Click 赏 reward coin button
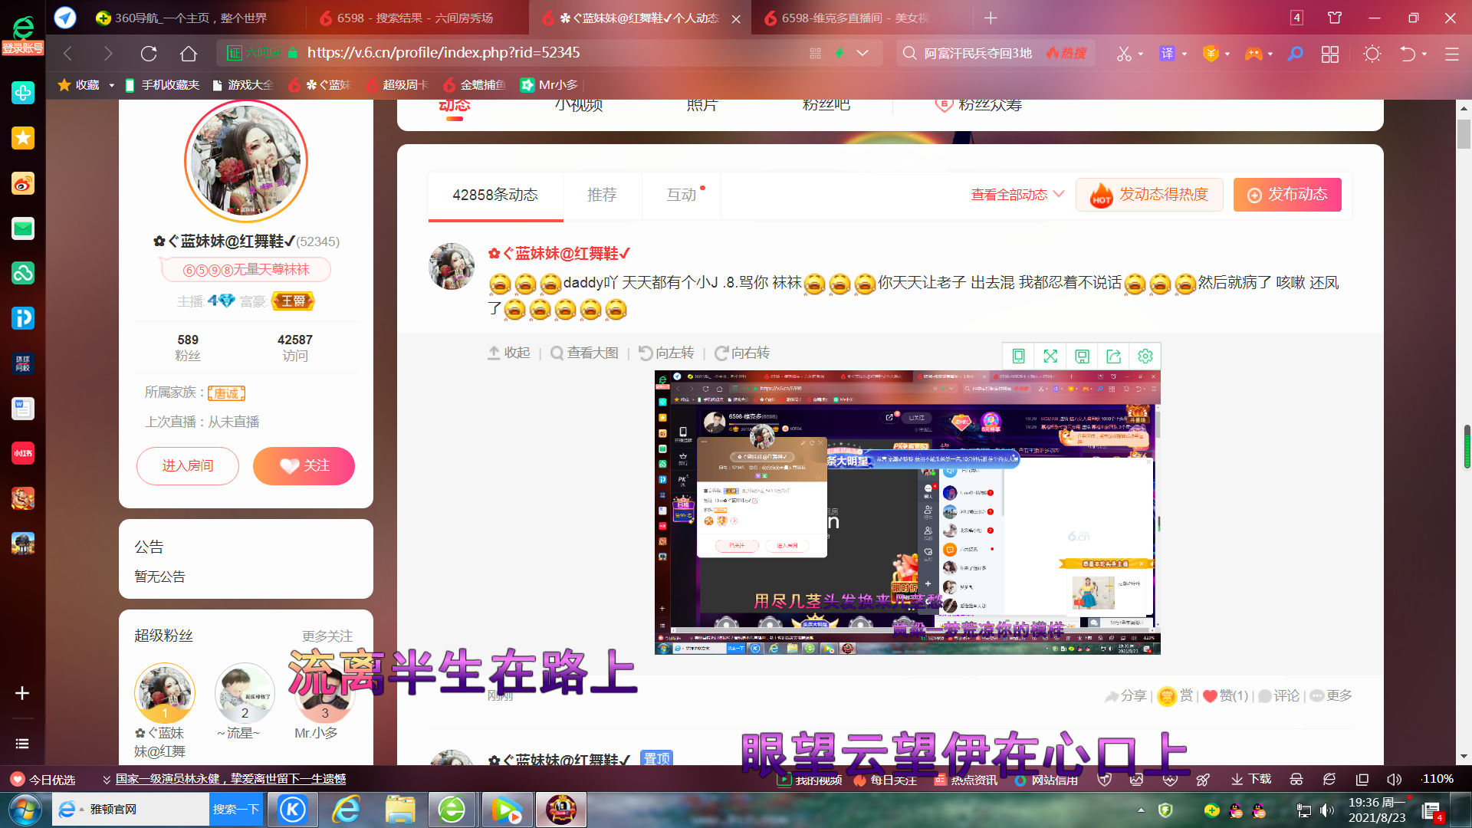The image size is (1472, 828). [x=1175, y=696]
